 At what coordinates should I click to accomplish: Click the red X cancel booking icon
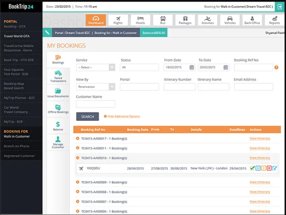(269, 168)
